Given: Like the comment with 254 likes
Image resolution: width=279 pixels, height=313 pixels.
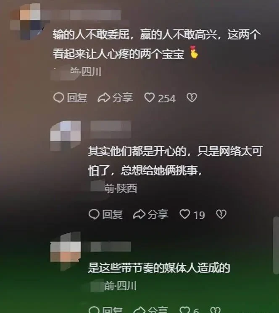Looking at the screenshot, I should (149, 98).
